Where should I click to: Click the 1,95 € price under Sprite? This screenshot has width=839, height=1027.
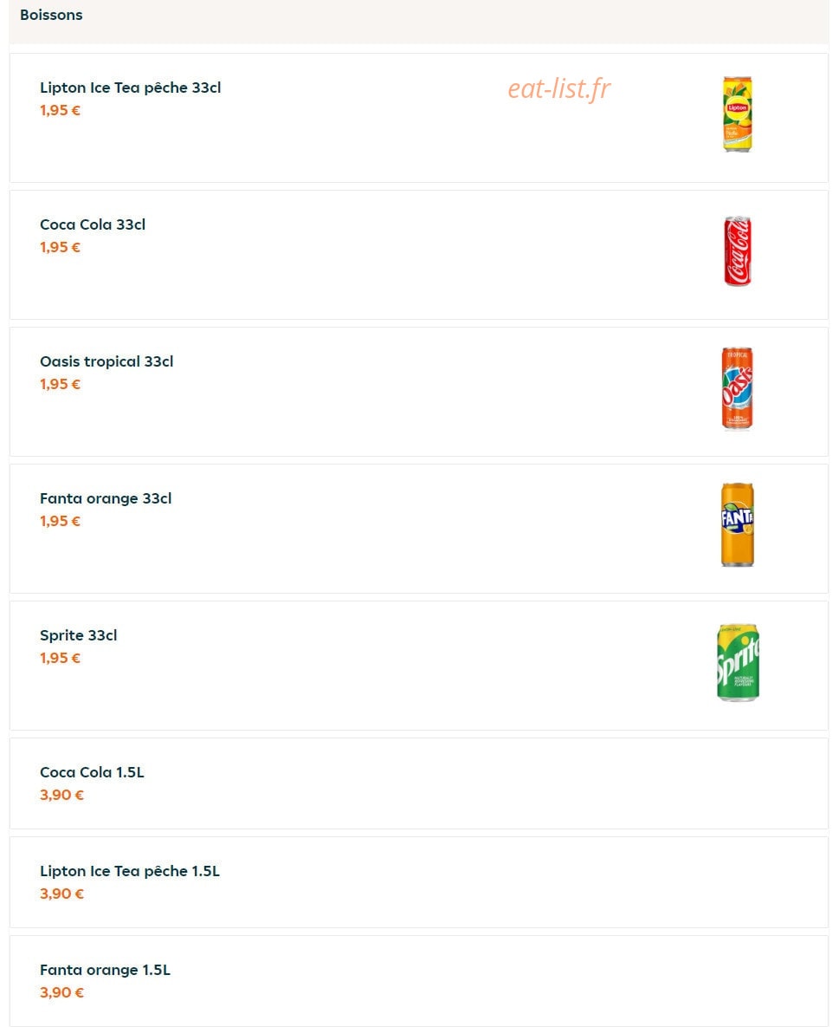pos(61,658)
